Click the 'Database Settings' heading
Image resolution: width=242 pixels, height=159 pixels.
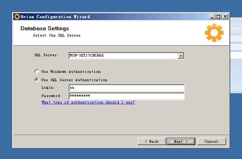45,29
